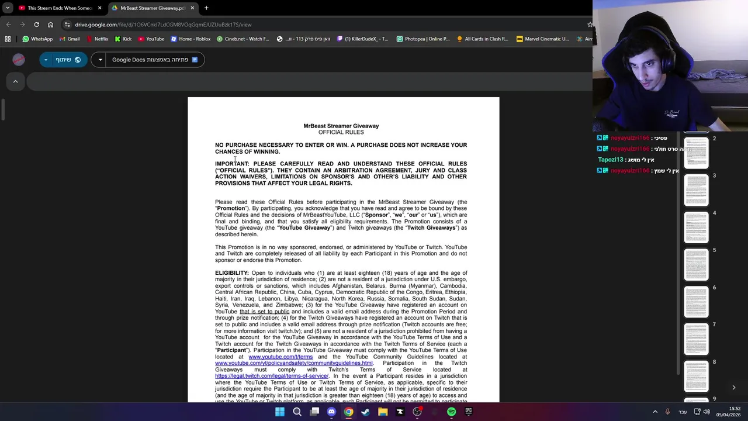748x421 pixels.
Task: Select page 4 thumbnail
Action: pyautogui.click(x=696, y=227)
